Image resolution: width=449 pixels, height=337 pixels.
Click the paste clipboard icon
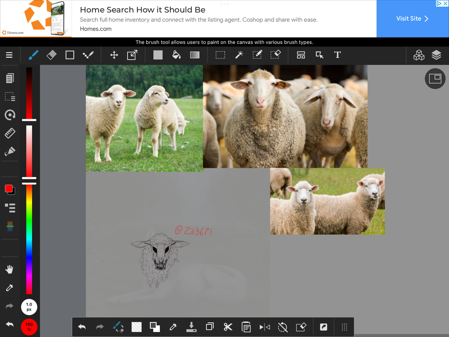point(246,327)
